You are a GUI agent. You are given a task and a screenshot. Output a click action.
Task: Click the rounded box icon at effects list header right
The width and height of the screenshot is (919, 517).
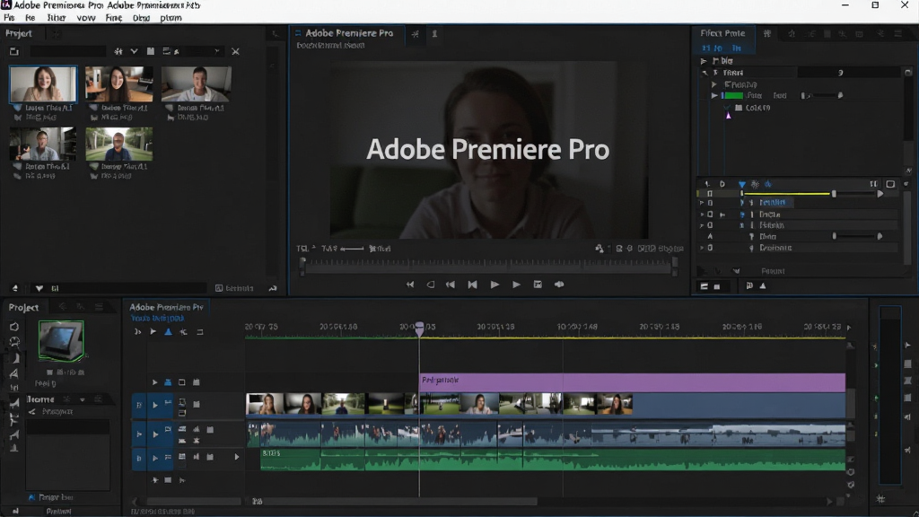tap(890, 184)
